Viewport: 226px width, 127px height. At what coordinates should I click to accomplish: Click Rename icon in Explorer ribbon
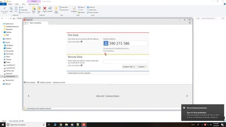click(x=50, y=8)
